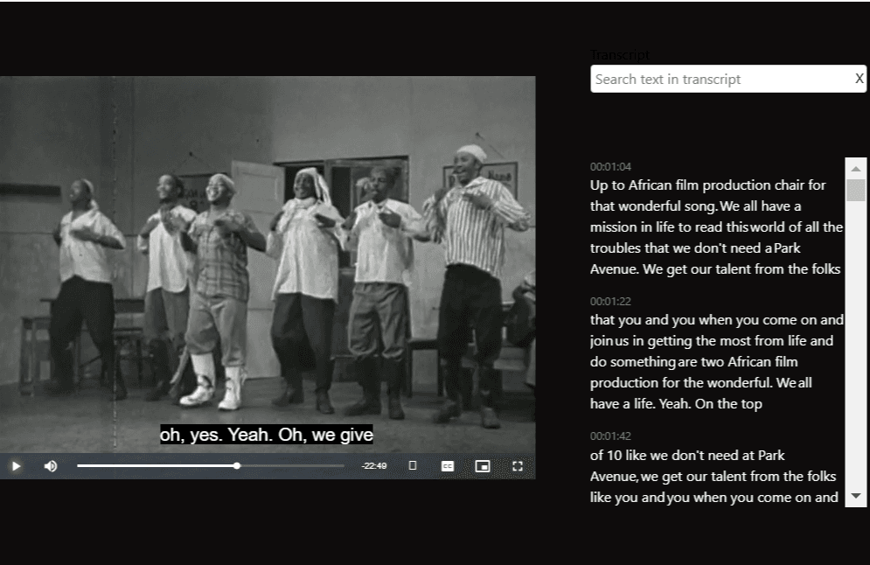Select transcript passage starting 'Up to African film'
The height and width of the screenshot is (565, 870).
[716, 227]
